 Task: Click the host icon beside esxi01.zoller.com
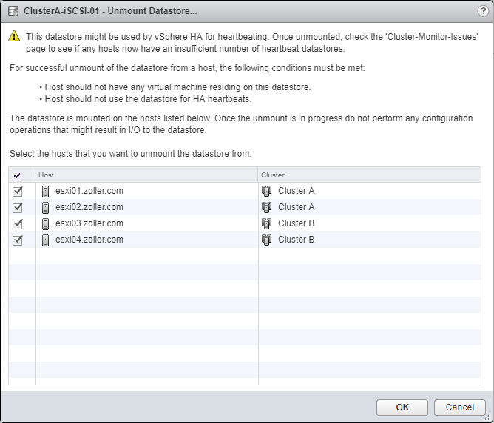point(46,191)
